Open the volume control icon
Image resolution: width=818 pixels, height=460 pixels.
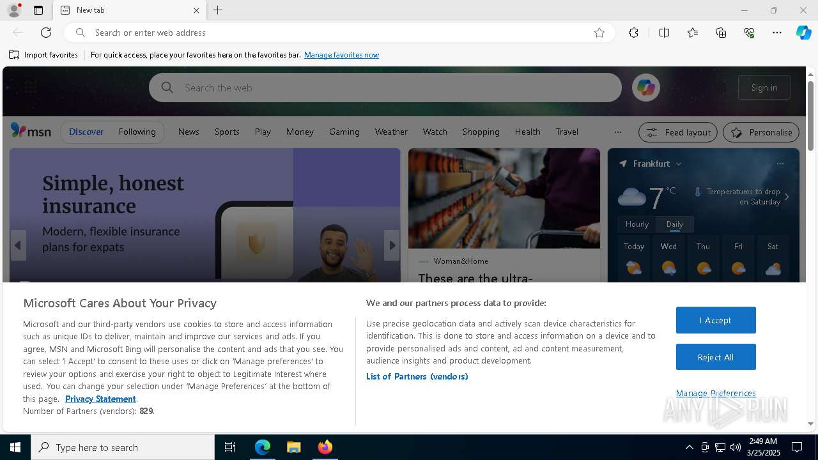pos(736,447)
